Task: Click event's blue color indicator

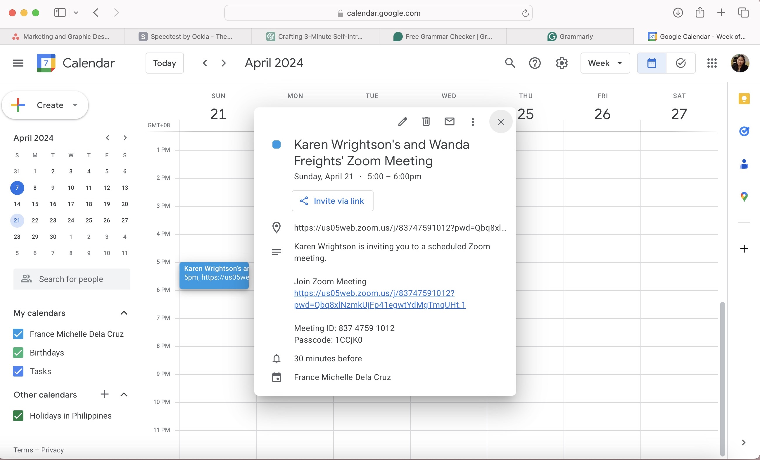Action: pos(276,144)
